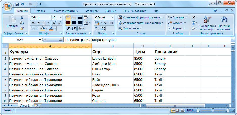
Task: Click the zoom slider in status bar
Action: pyautogui.click(x=213, y=110)
